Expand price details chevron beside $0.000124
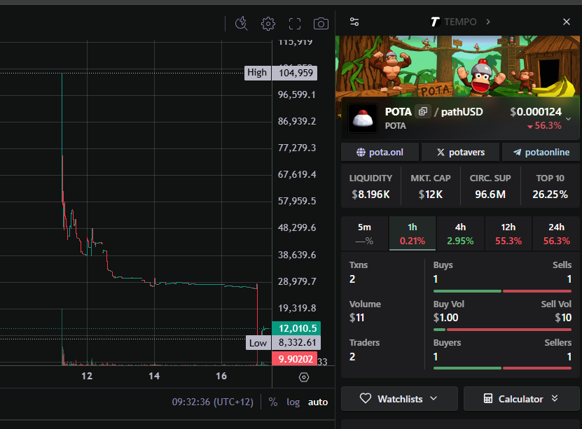Image resolution: width=582 pixels, height=429 pixels. pos(568,119)
